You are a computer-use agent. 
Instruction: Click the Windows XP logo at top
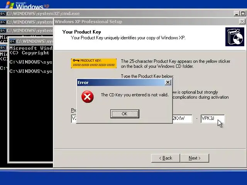pos(27,5)
